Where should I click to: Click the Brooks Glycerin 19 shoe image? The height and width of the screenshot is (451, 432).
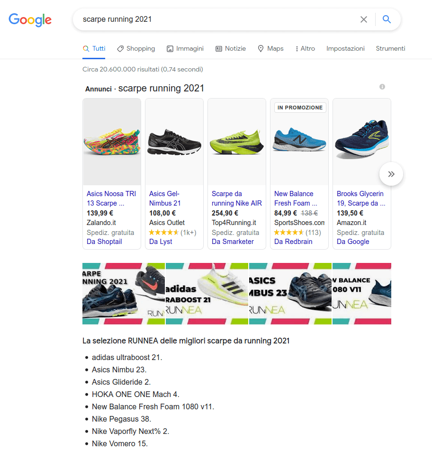(x=362, y=142)
